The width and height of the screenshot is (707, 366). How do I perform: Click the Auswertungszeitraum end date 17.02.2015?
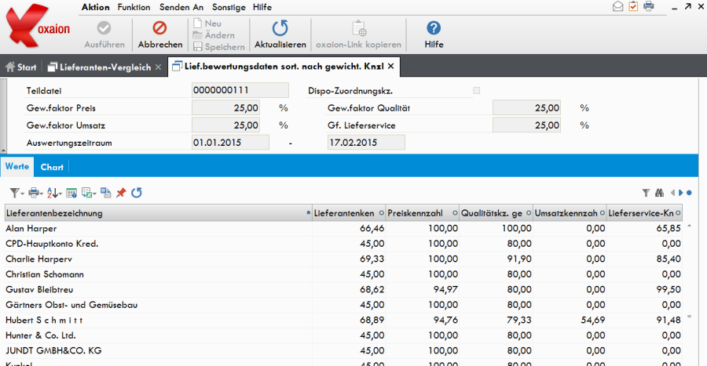[x=366, y=143]
